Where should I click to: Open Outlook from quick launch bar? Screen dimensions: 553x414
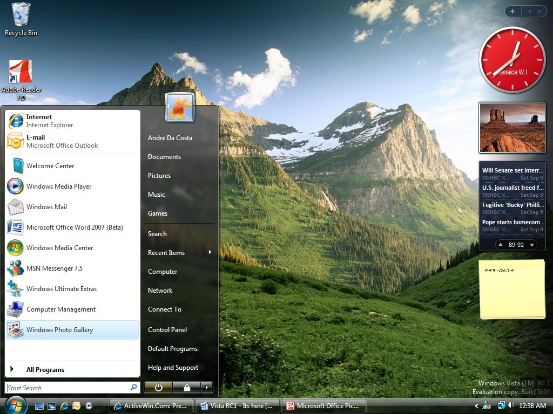coord(76,406)
